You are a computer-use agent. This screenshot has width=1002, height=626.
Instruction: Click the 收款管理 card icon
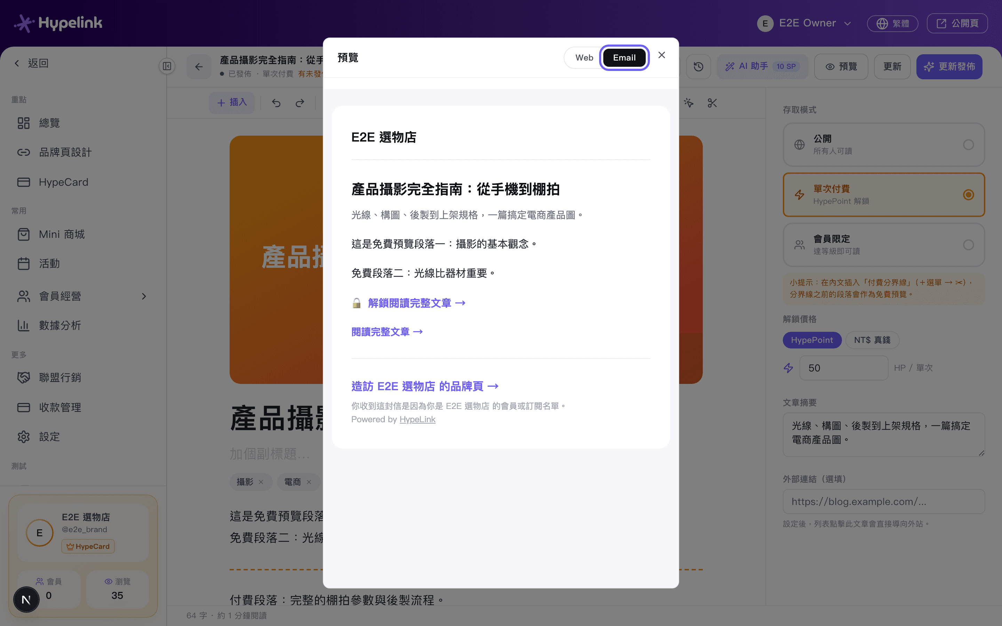[24, 407]
